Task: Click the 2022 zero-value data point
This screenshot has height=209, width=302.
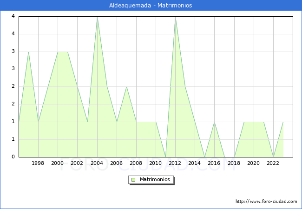Action: (x=274, y=157)
